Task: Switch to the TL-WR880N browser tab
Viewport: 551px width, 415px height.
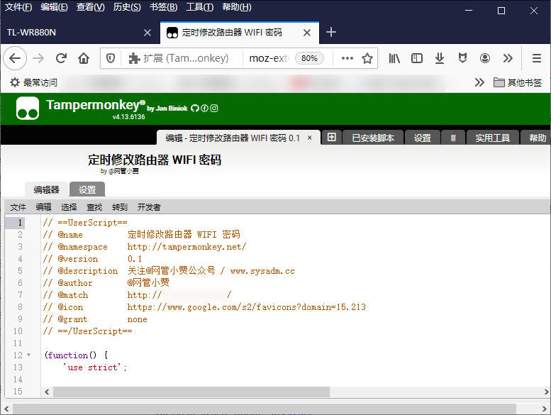Action: click(80, 33)
